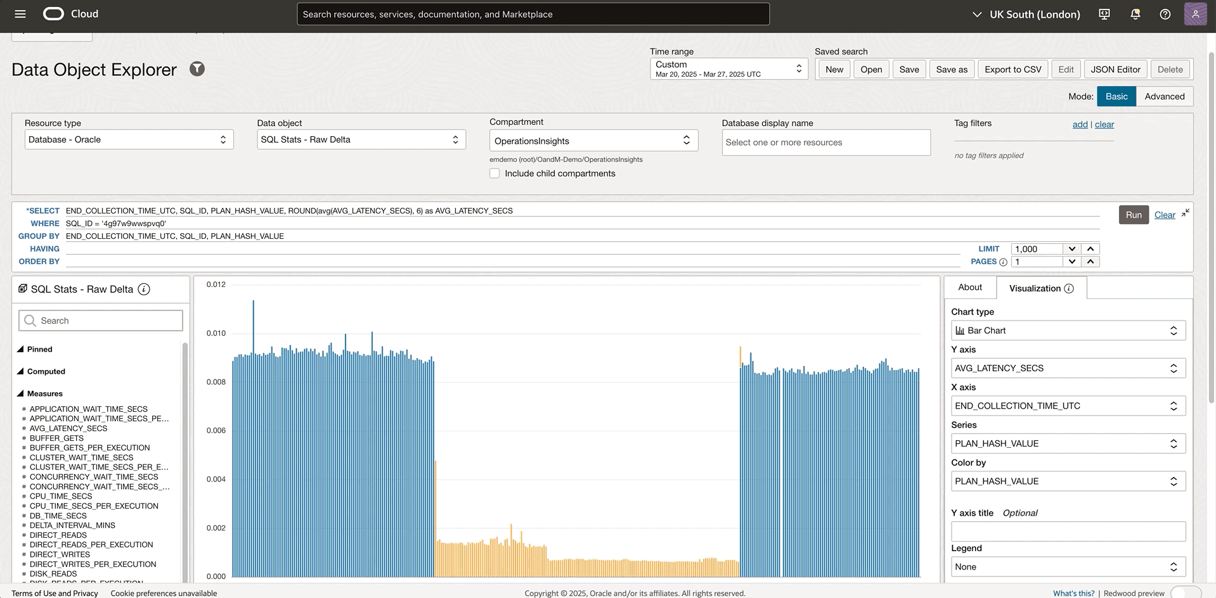This screenshot has width=1216, height=598.
Task: Toggle the Redwood preview switch
Action: click(x=1185, y=593)
